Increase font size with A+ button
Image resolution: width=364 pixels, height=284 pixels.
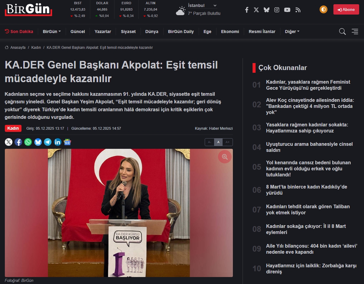coord(228,142)
